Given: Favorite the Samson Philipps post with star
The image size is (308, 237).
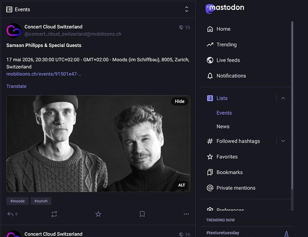Looking at the screenshot, I should (98, 214).
